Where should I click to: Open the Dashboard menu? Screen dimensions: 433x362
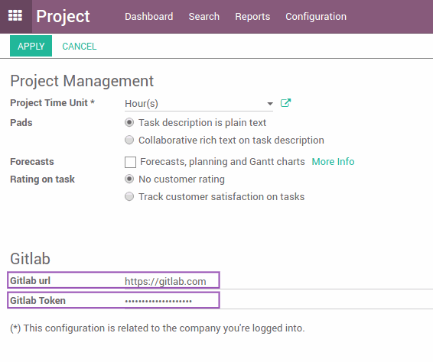point(149,17)
